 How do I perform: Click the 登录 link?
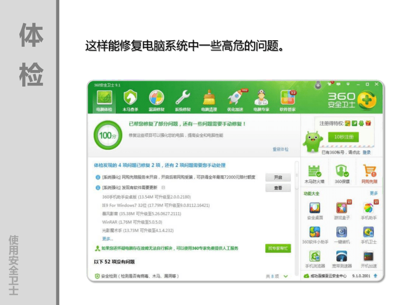pyautogui.click(x=366, y=152)
